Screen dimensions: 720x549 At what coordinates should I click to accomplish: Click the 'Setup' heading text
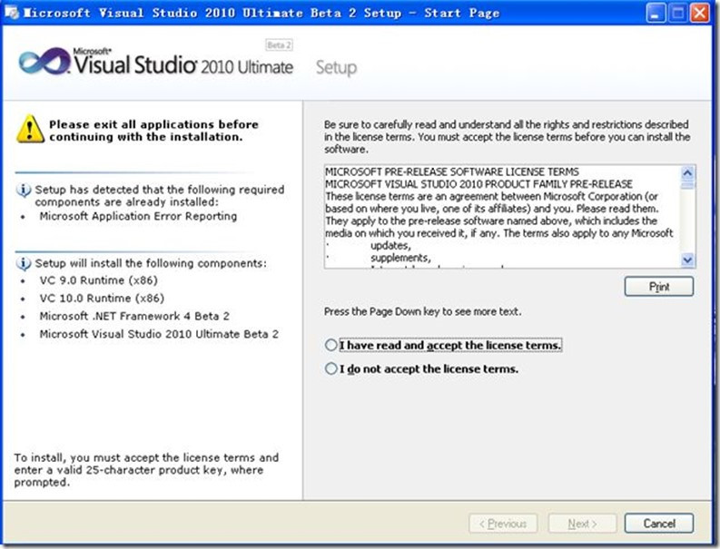click(336, 68)
